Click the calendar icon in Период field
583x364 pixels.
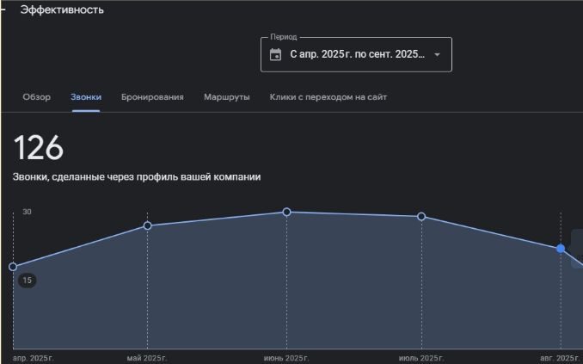click(275, 54)
